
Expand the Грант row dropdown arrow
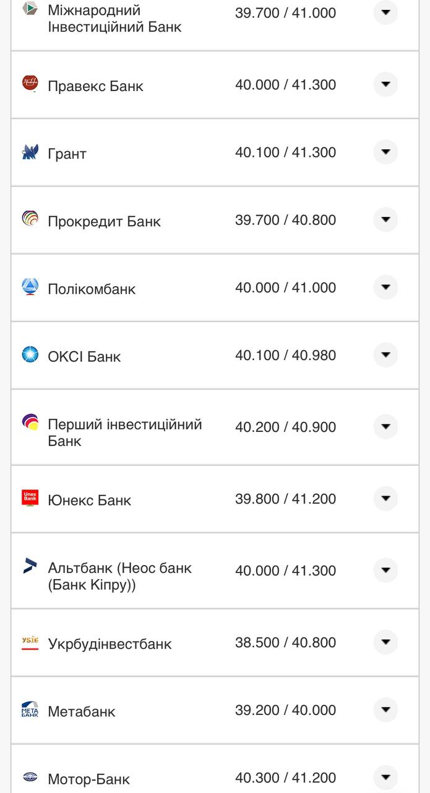(385, 152)
